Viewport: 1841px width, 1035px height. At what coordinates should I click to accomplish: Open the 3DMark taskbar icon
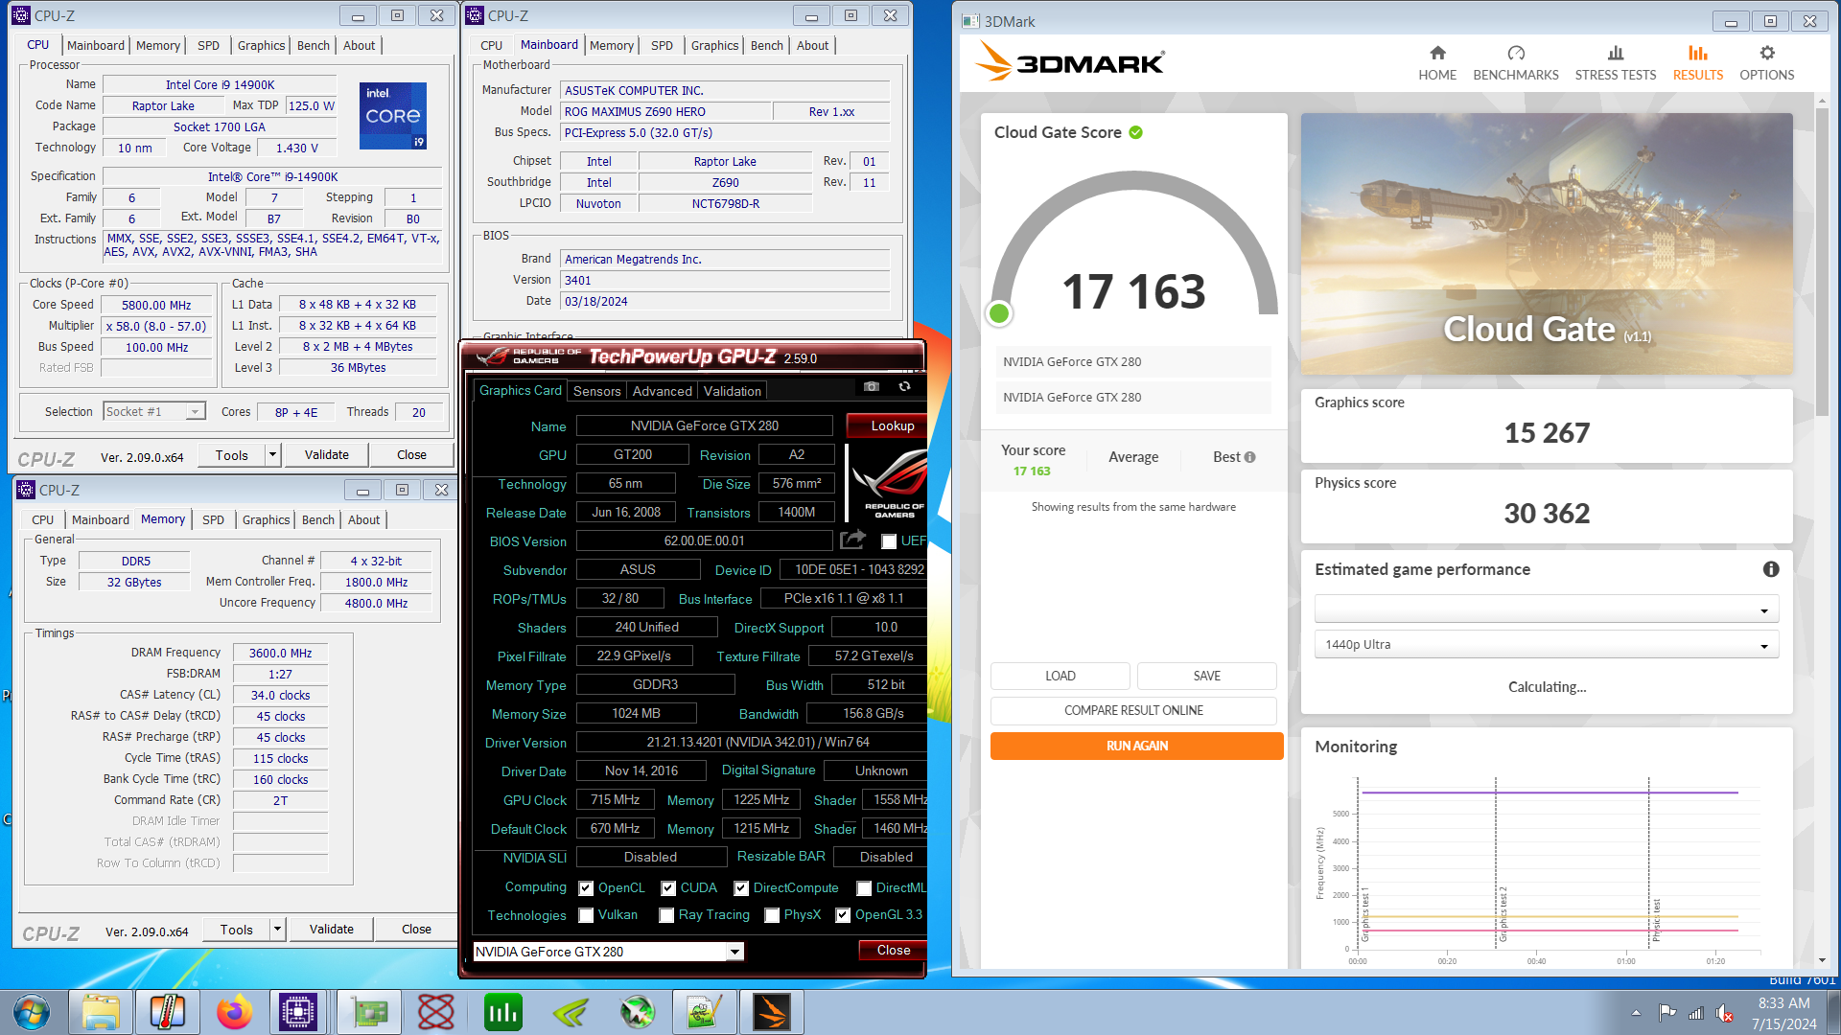click(771, 1012)
